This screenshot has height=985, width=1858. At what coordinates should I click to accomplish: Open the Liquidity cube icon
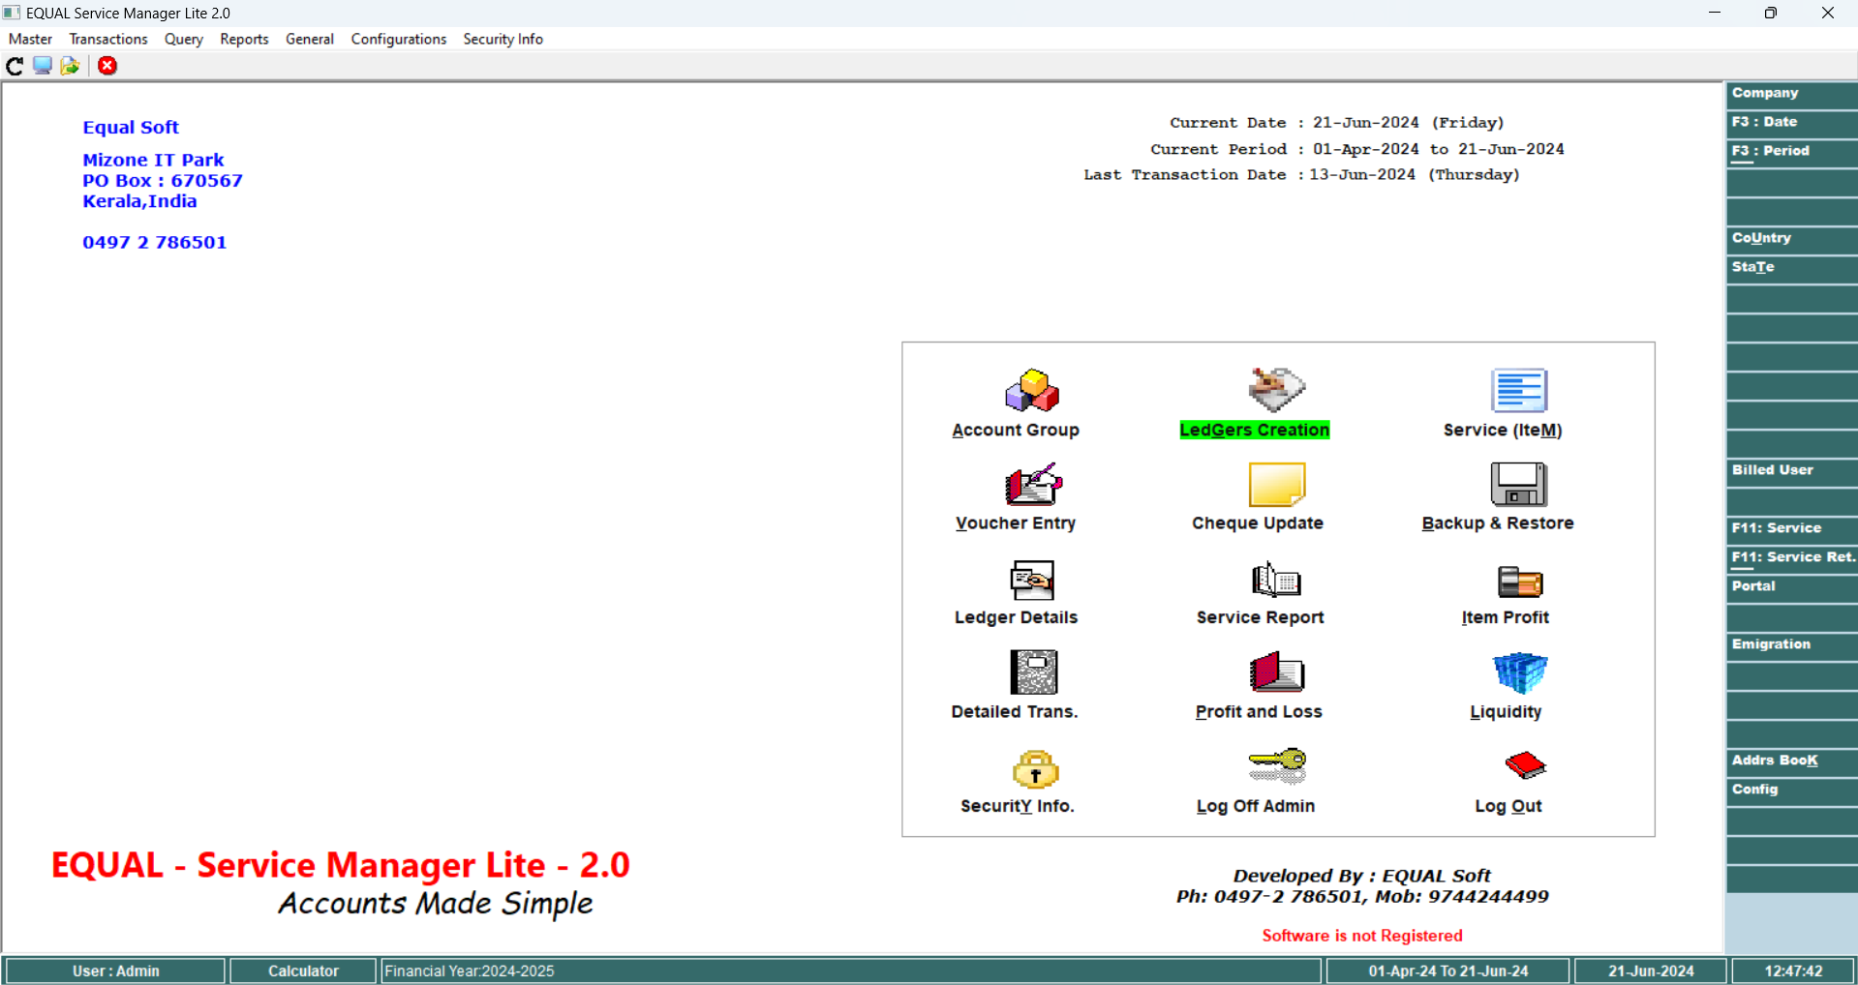1518,672
